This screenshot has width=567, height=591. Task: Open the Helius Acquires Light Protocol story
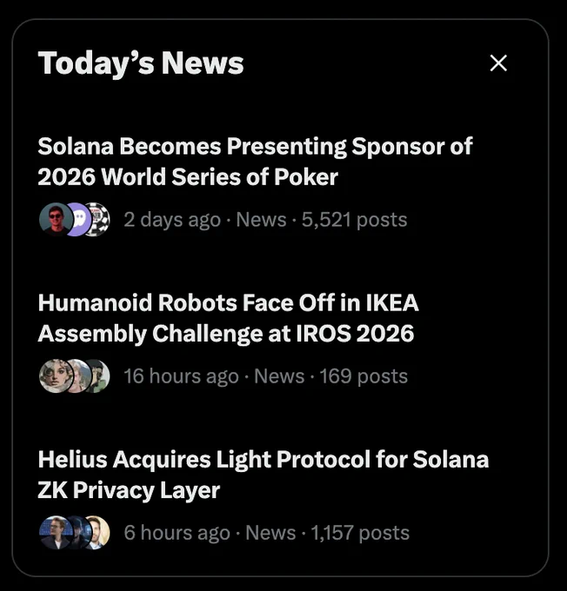click(x=263, y=475)
